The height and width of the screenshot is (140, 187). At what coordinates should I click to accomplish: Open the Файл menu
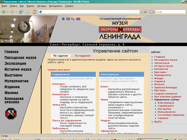point(4,6)
